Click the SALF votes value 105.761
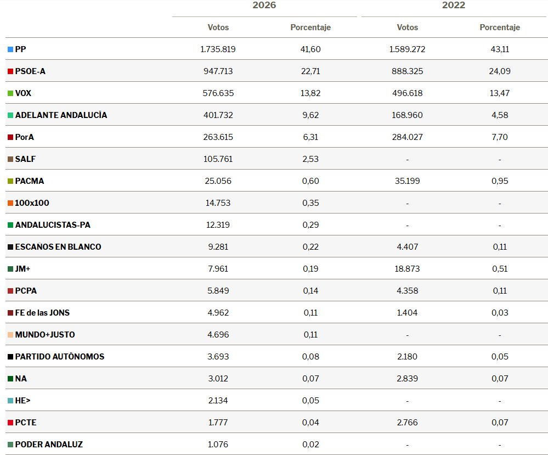548x455 pixels. coord(218,159)
